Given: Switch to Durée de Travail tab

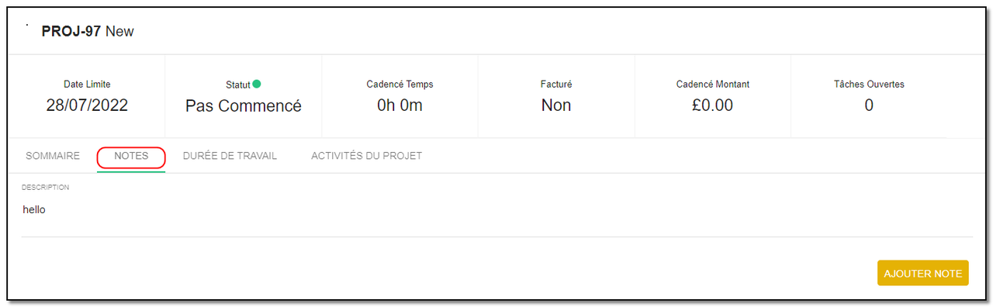Looking at the screenshot, I should click(x=230, y=156).
